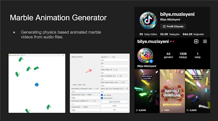
Task: Click the TikTok username bilye.muzisyeni heading
Action: click(x=177, y=14)
